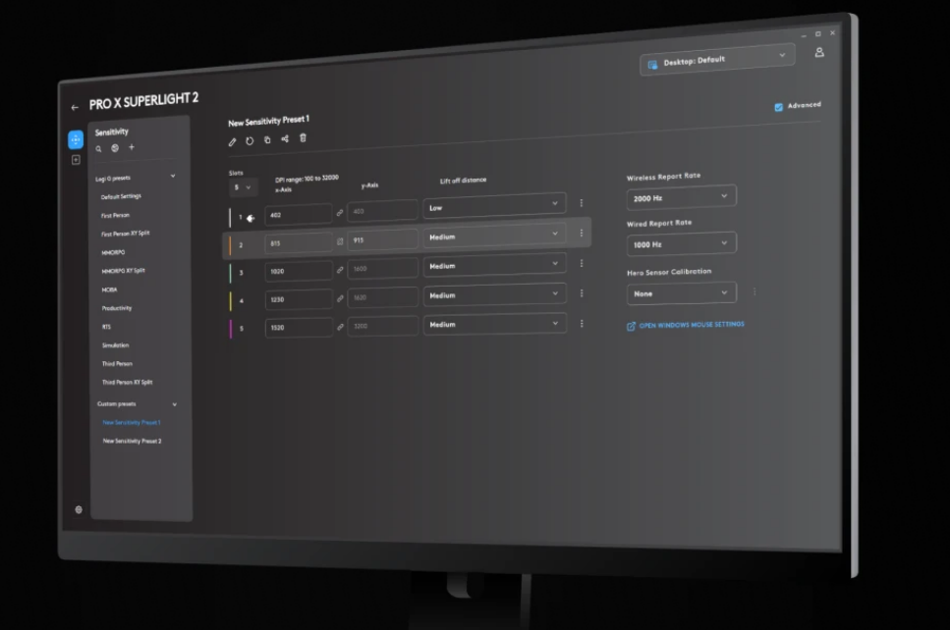Select the Default Settings preset
Image resolution: width=950 pixels, height=630 pixels.
click(121, 196)
